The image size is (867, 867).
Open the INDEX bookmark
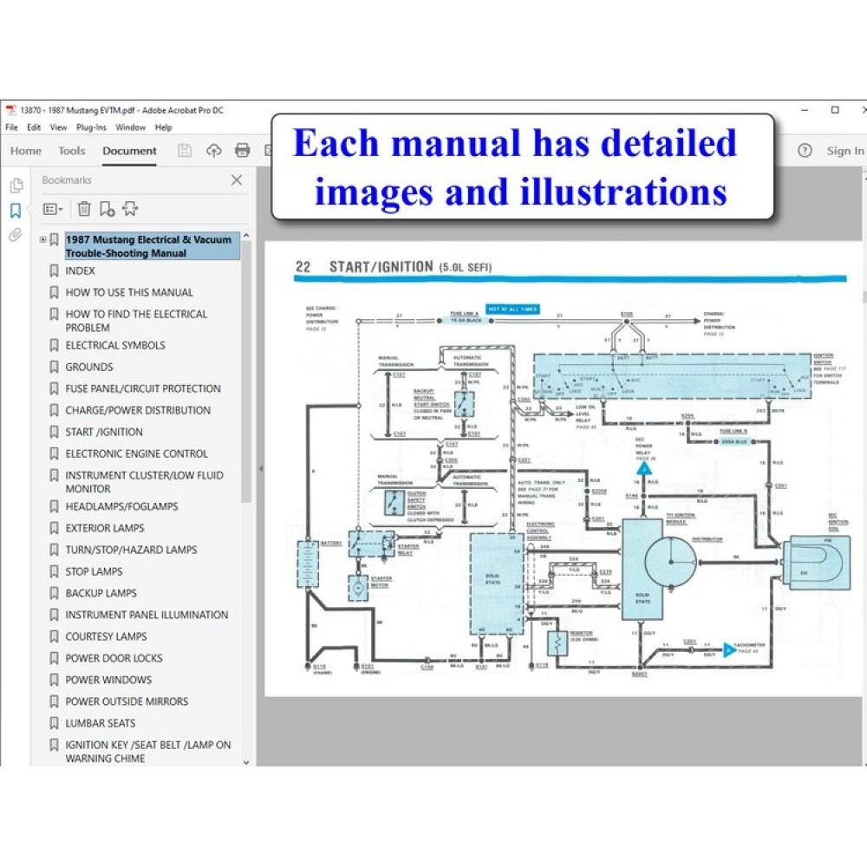point(80,271)
